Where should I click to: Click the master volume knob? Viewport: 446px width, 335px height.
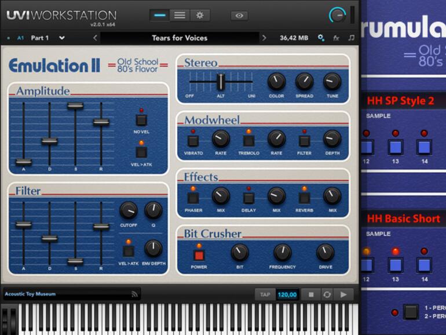pos(338,15)
